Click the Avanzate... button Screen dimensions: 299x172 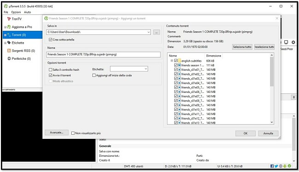tap(57, 132)
